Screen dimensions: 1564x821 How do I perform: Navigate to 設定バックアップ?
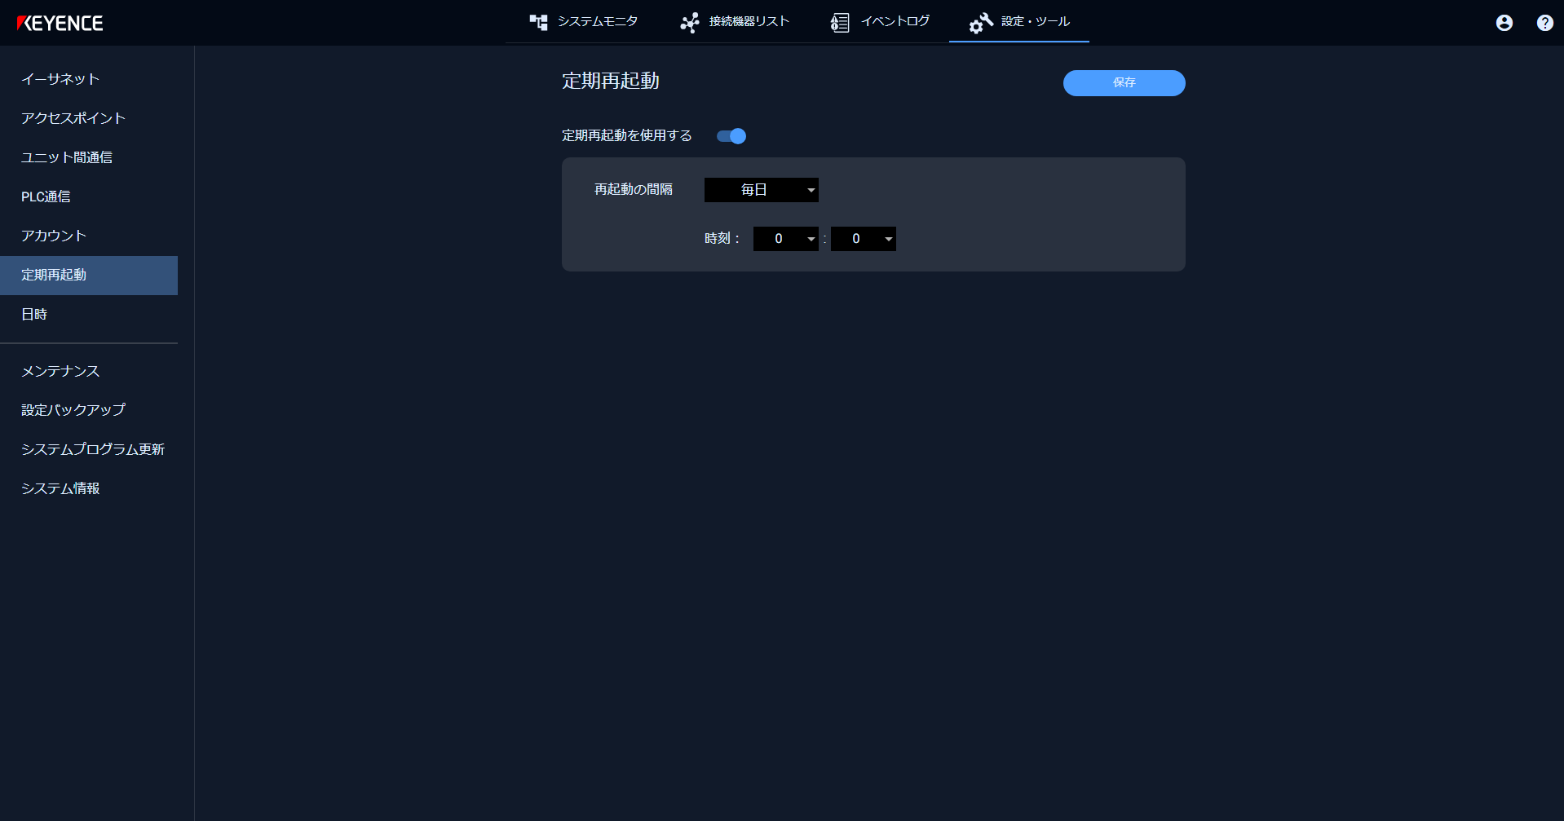pos(73,410)
